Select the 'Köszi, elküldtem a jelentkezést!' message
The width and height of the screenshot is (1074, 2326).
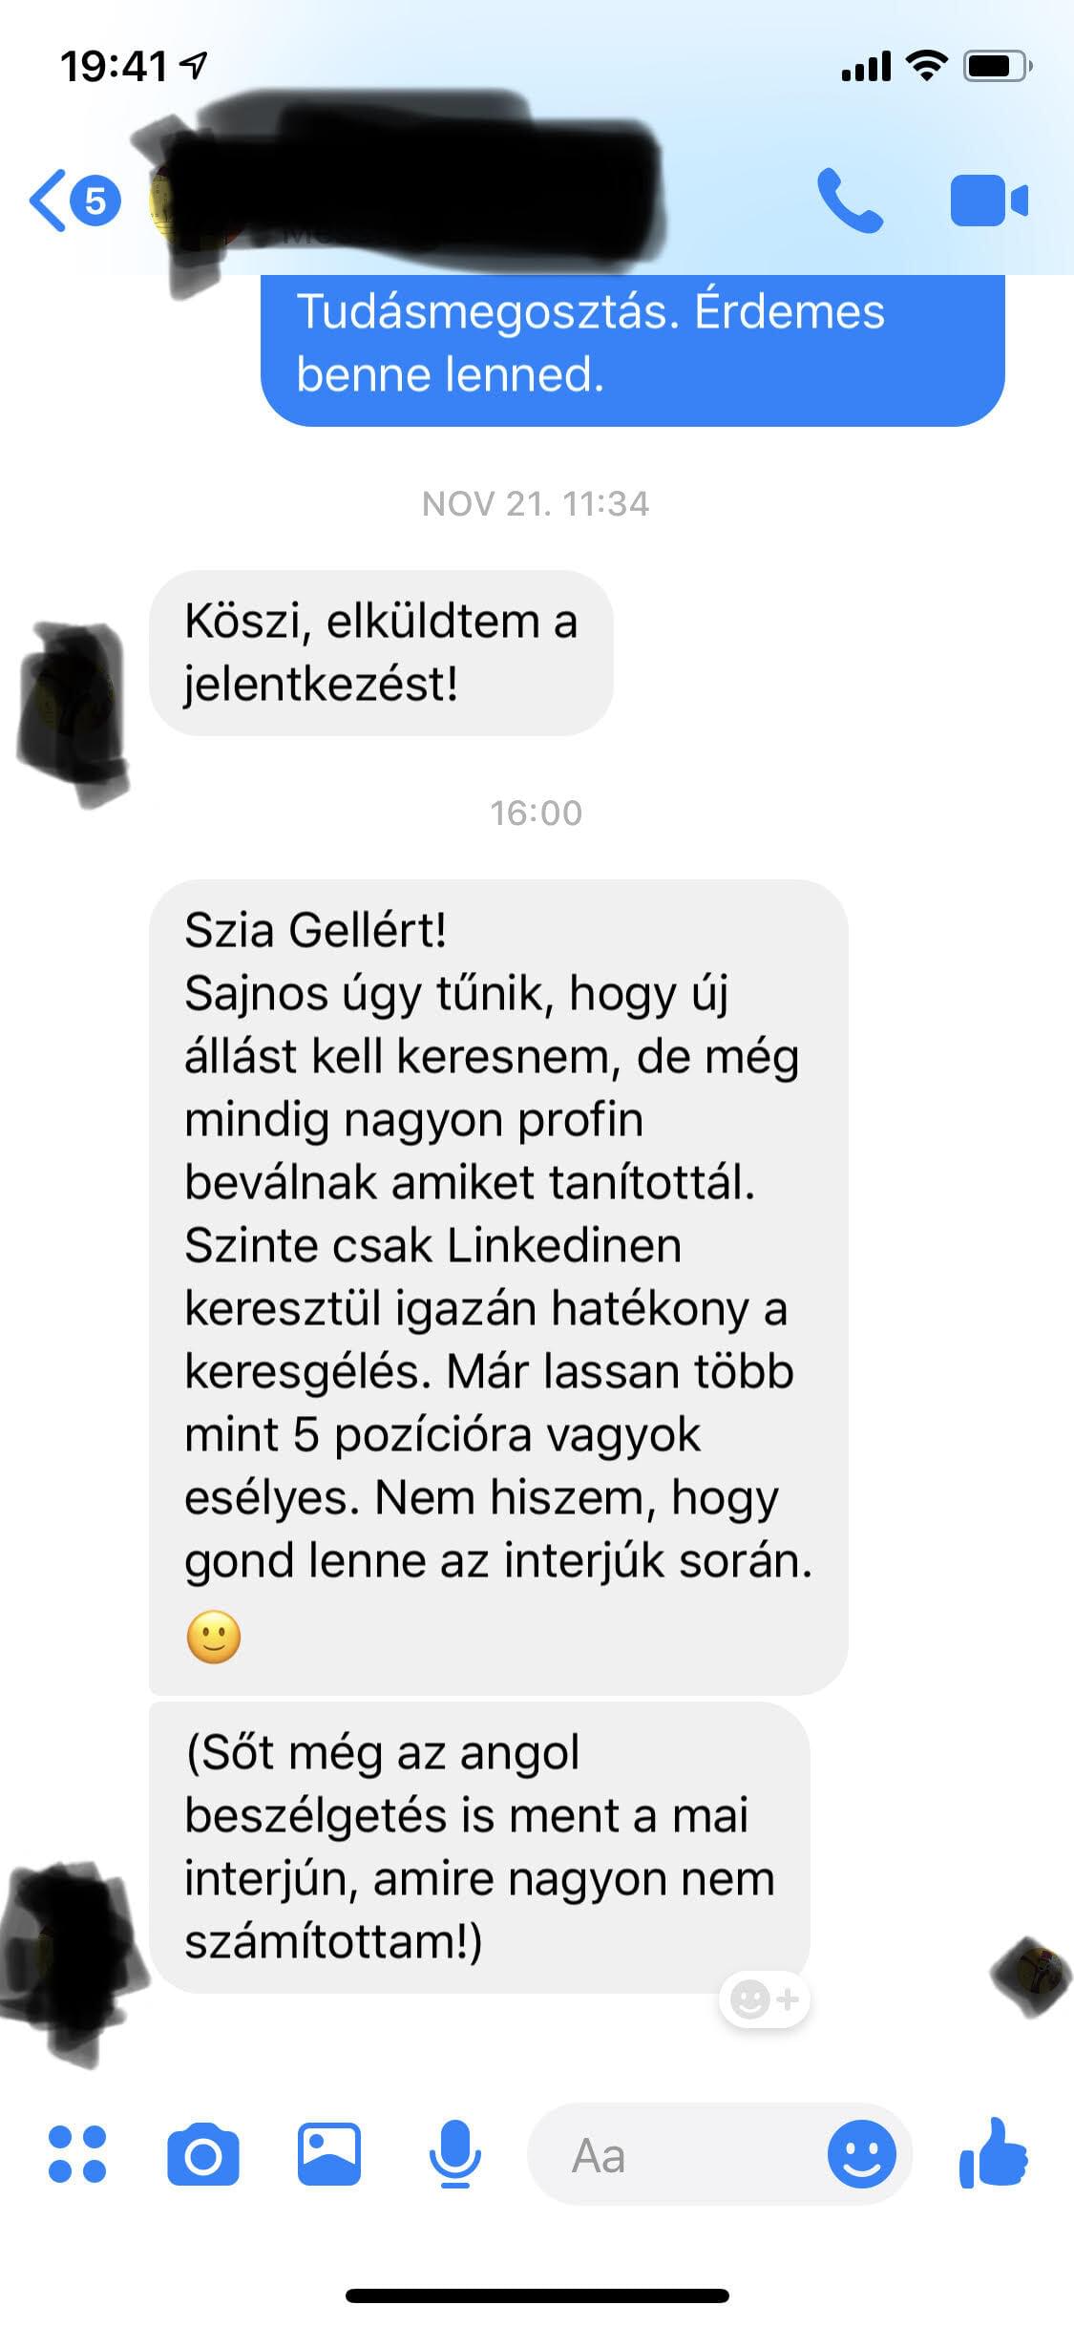point(381,653)
